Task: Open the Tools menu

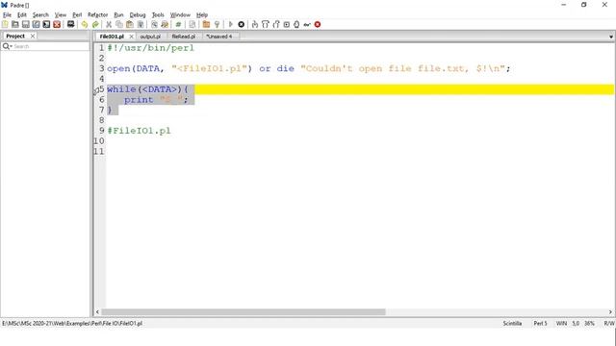Action: pos(158,15)
